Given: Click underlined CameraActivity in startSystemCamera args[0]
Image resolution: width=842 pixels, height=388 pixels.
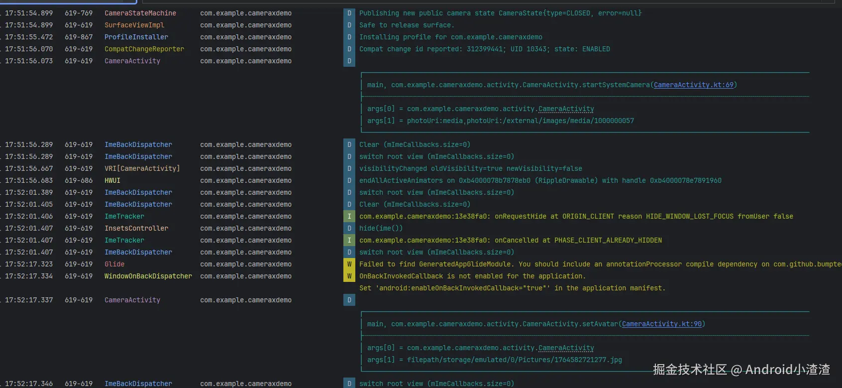Looking at the screenshot, I should pos(566,109).
